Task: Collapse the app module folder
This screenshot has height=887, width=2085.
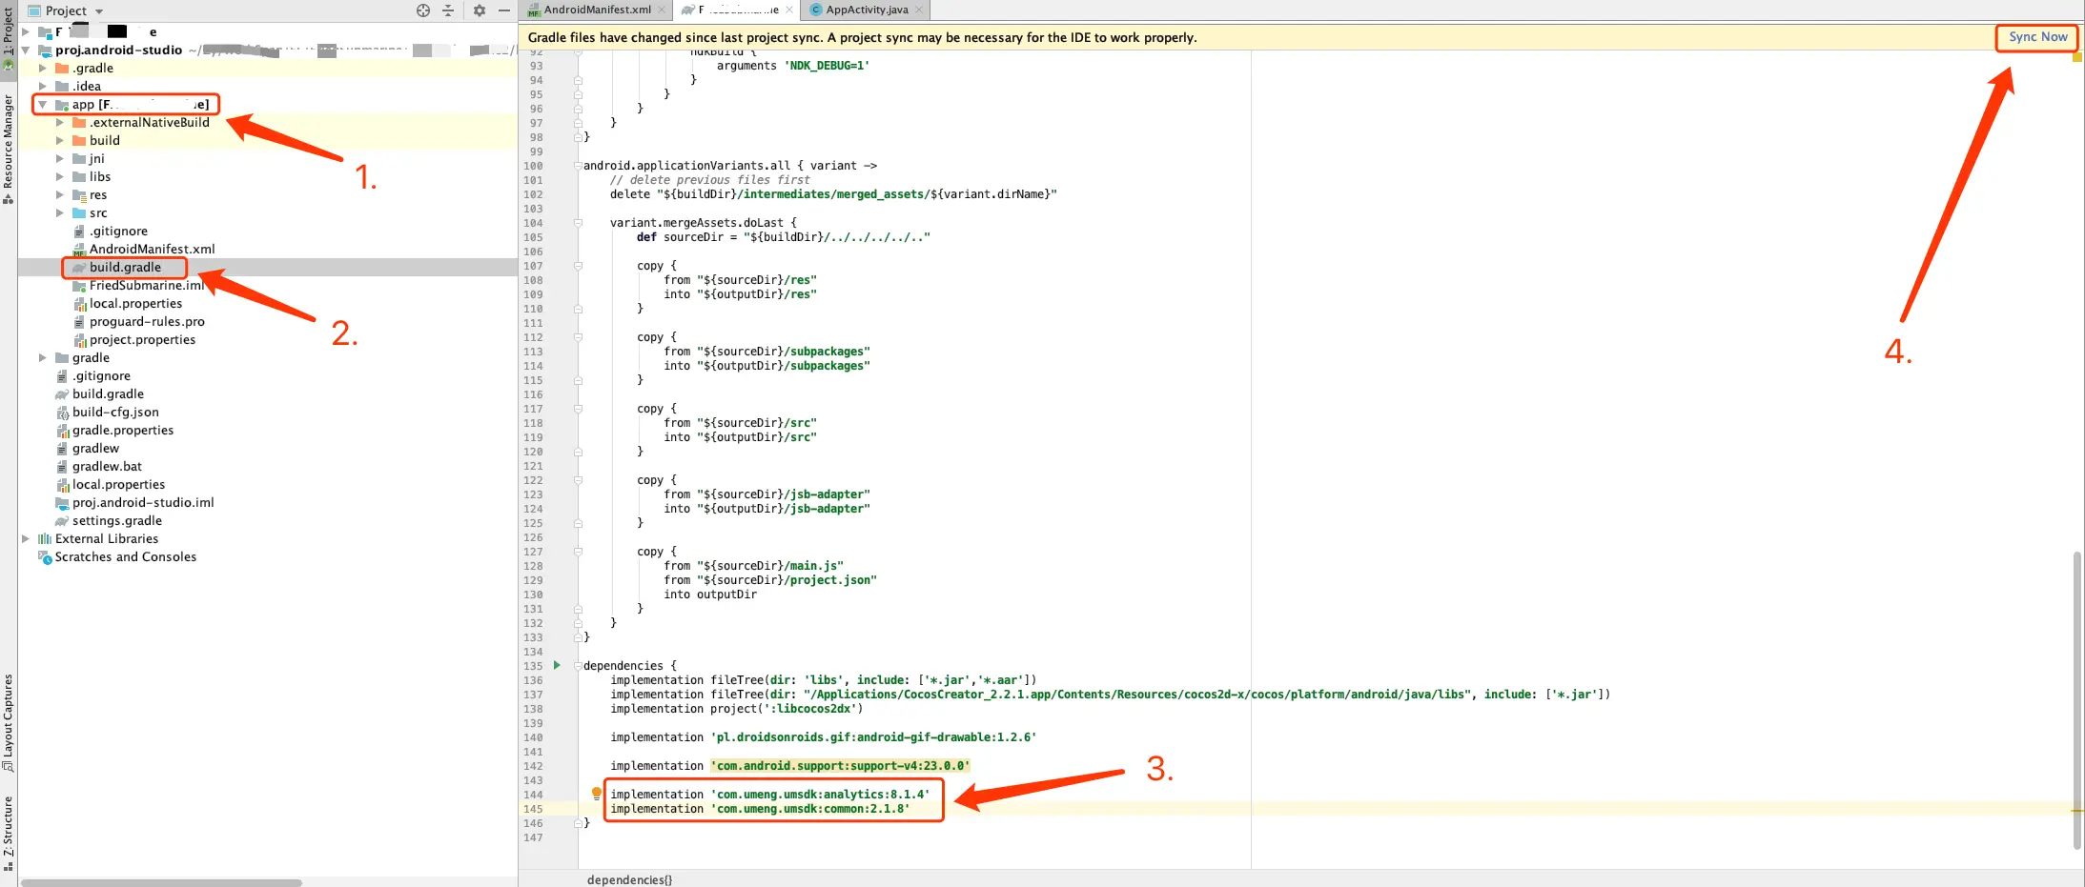Action: pyautogui.click(x=43, y=104)
